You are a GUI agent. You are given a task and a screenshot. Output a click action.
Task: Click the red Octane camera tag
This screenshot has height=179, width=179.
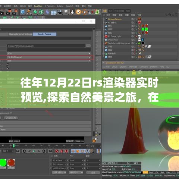pos(139,19)
